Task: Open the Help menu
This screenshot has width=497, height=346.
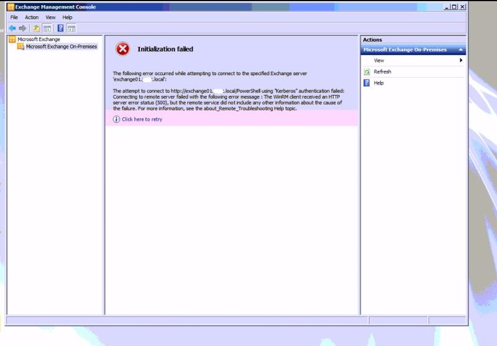Action: (x=67, y=17)
